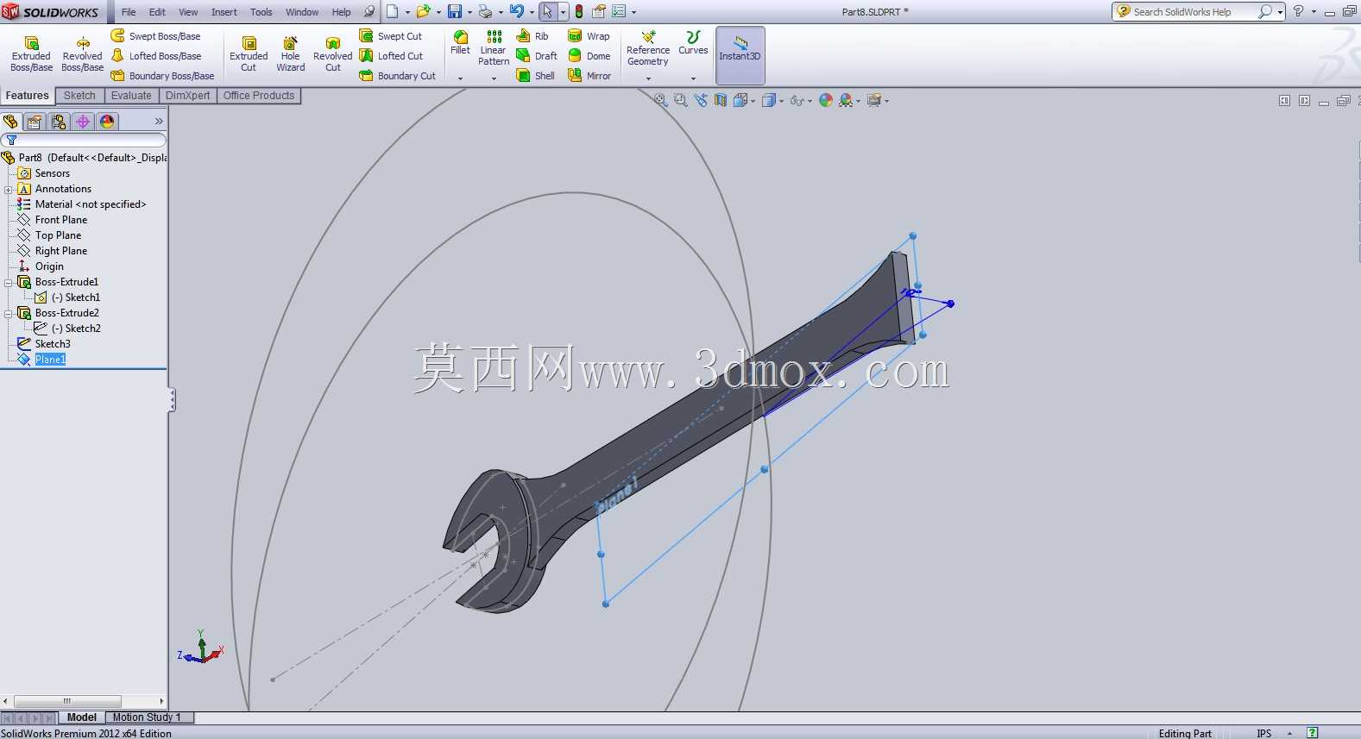Select the Revolved Boss/Base tool
Screen dimensions: 1361x739
(83, 53)
